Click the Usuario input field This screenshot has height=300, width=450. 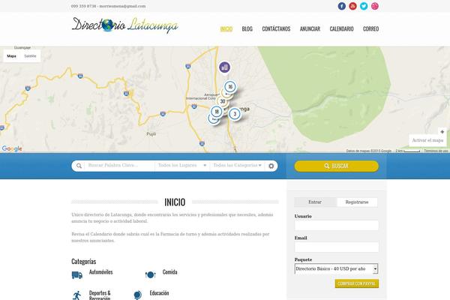click(x=337, y=225)
